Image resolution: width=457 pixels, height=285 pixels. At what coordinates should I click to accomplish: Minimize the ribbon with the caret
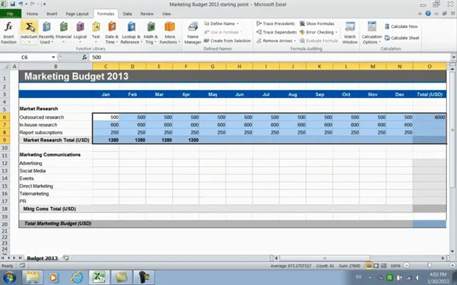(420, 14)
